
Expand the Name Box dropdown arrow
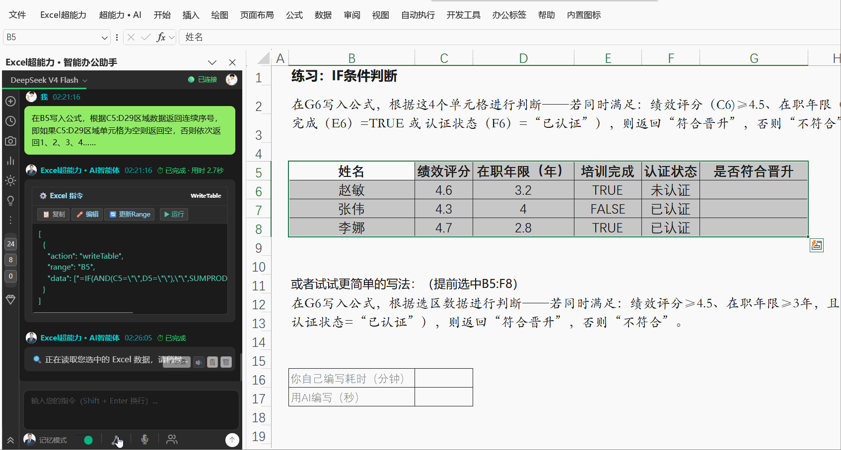[104, 37]
